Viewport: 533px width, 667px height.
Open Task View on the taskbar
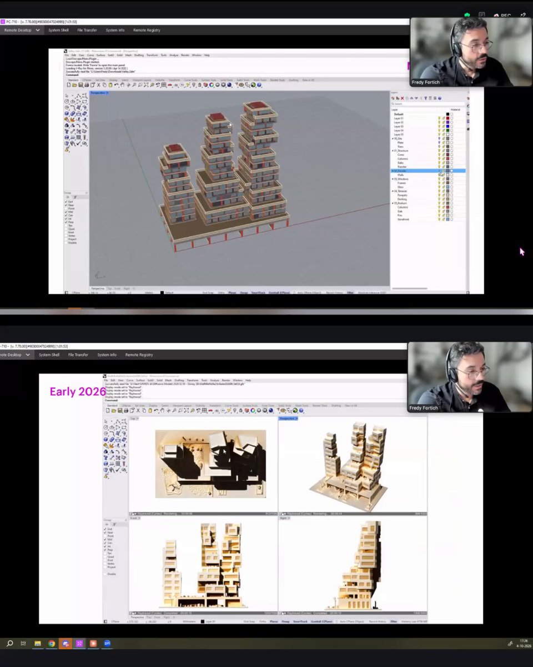[23, 644]
